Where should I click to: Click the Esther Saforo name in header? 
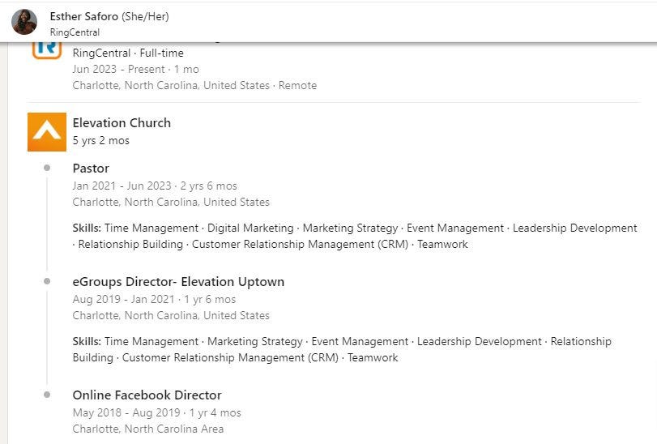[x=83, y=16]
